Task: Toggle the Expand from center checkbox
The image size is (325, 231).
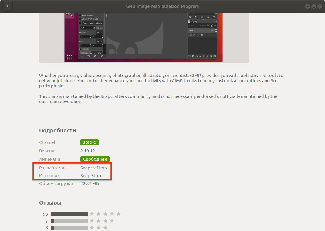Action: pyautogui.click(x=80, y=19)
